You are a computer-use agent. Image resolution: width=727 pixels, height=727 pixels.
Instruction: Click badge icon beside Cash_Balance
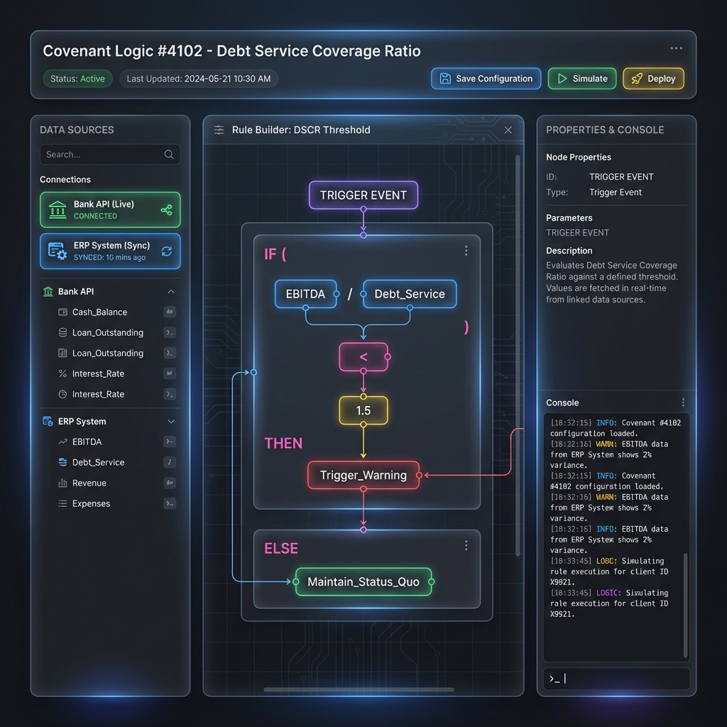pos(170,312)
